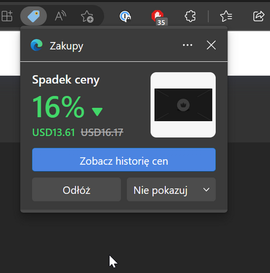The width and height of the screenshot is (270, 273).
Task: Click the green 16% price drop figure
Action: tap(58, 107)
